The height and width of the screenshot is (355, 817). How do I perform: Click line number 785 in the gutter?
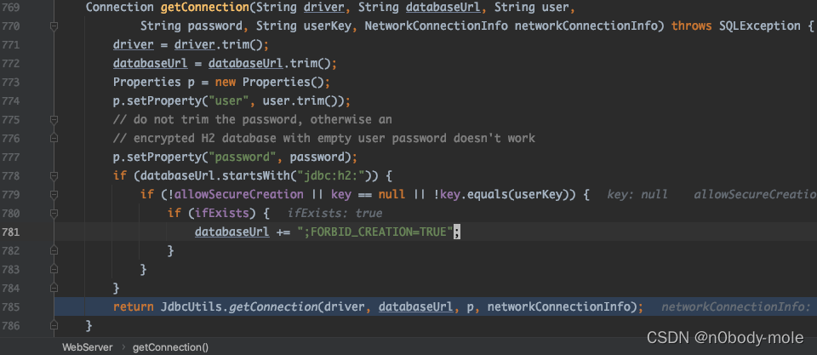(10, 307)
